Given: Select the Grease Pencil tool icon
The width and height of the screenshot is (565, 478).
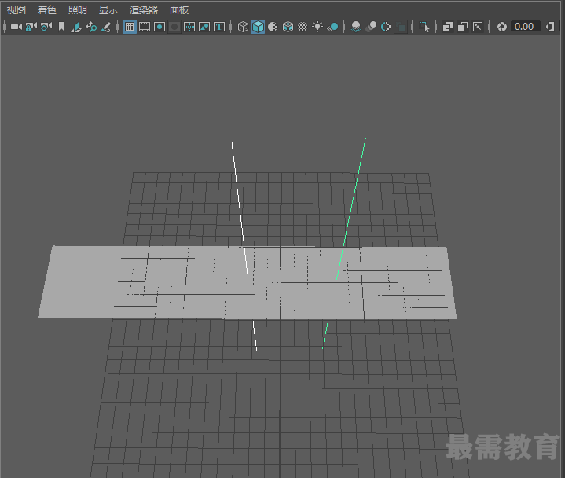Looking at the screenshot, I should point(106,27).
